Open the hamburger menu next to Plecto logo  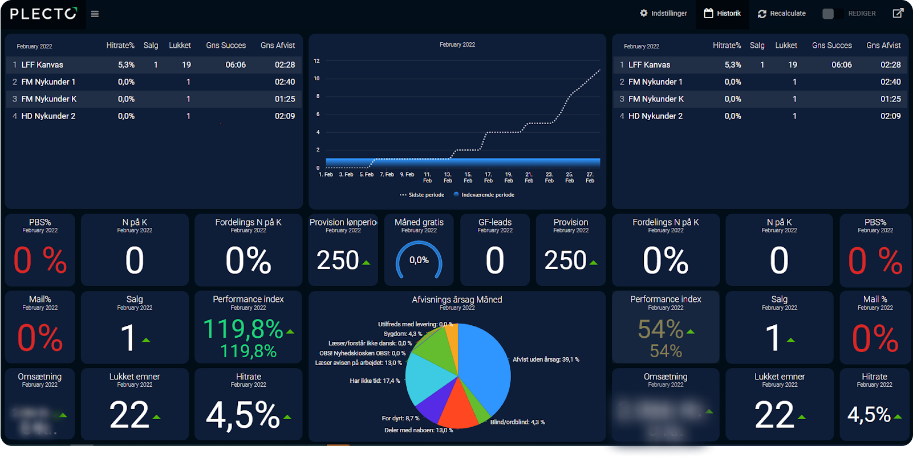[95, 14]
